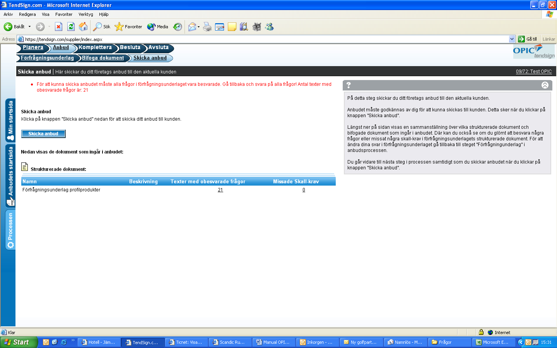The width and height of the screenshot is (557, 348).
Task: Expand hidden tray icons arrow
Action: (521, 342)
